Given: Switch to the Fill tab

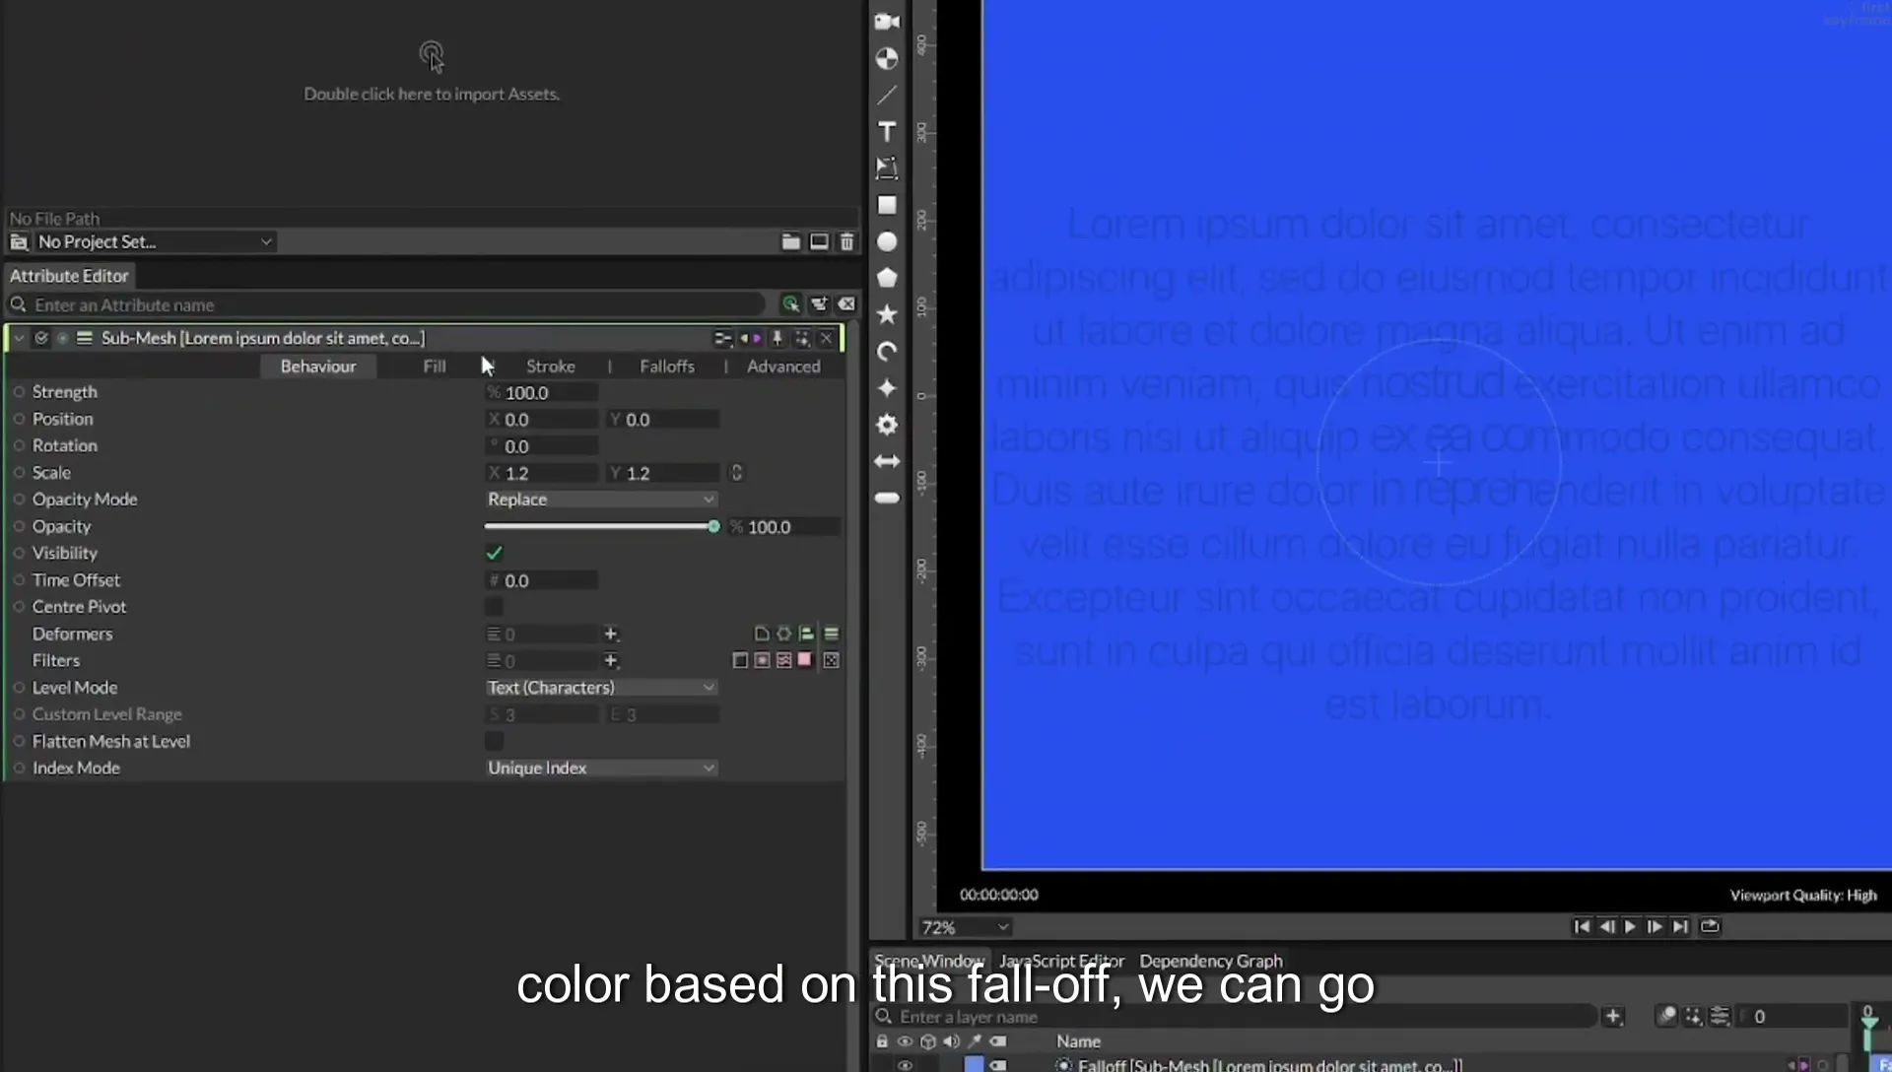Looking at the screenshot, I should coord(435,367).
